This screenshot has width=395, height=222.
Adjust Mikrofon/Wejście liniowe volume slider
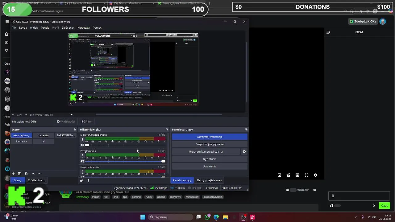125,145
